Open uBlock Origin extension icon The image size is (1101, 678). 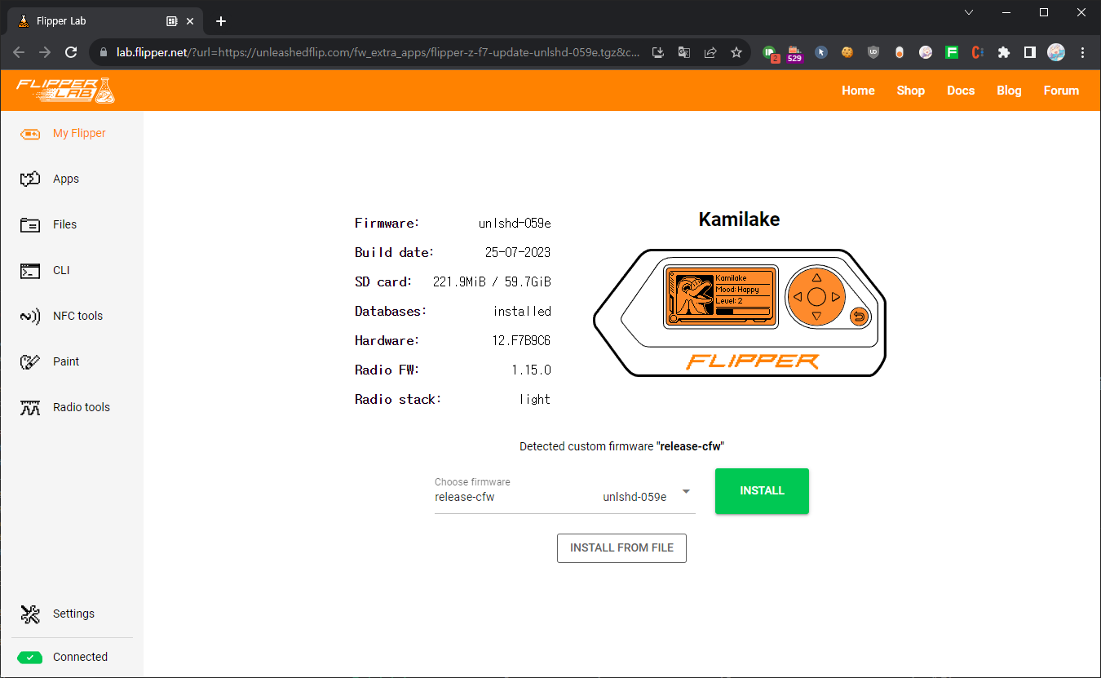click(873, 52)
